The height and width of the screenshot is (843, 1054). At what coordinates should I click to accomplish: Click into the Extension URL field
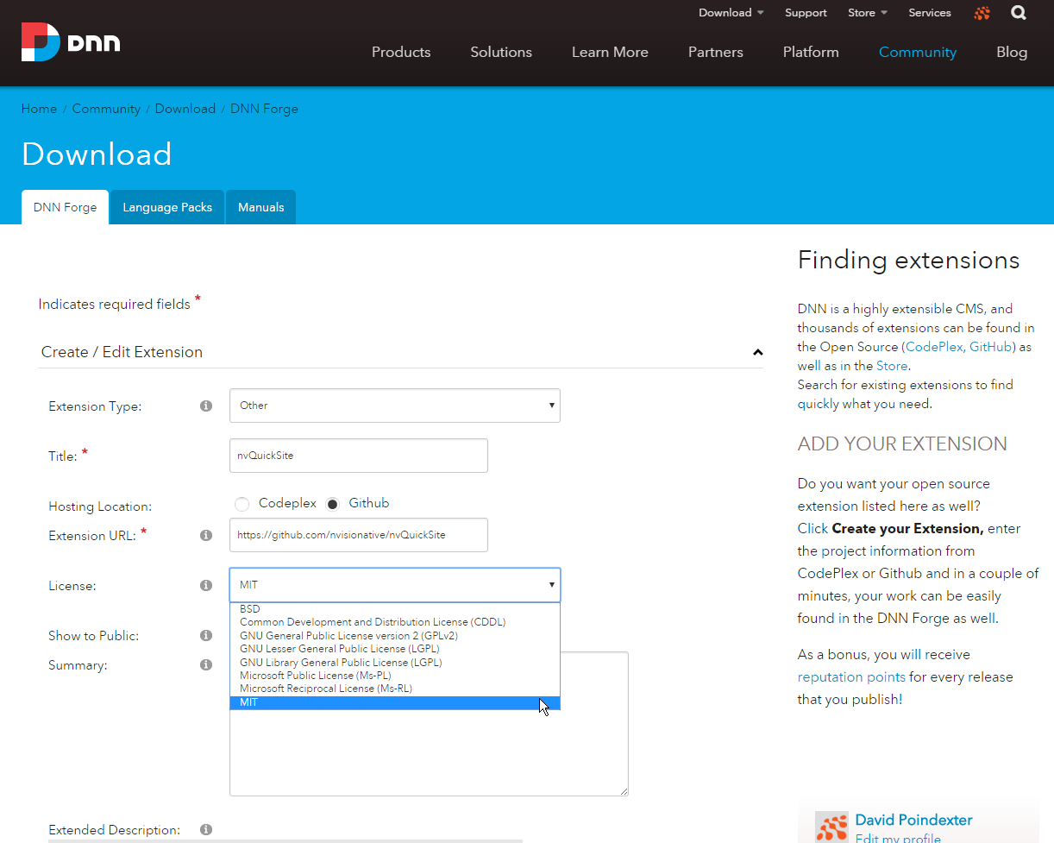[359, 535]
